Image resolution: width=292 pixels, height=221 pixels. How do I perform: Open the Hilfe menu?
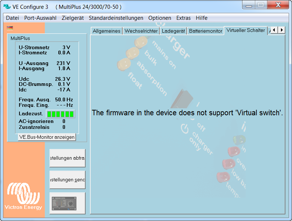[x=202, y=18]
